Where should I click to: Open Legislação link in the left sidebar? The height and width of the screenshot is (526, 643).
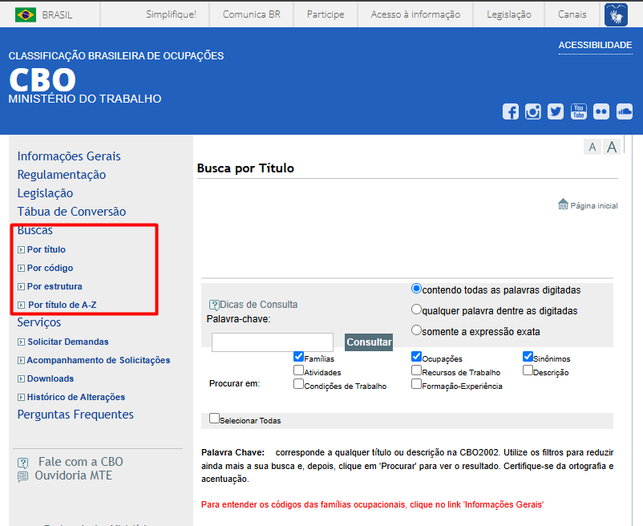(x=45, y=193)
